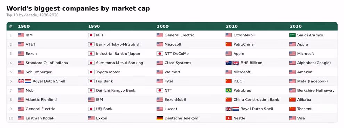Select the 2000 column header
The height and width of the screenshot is (128, 344).
(x=163, y=26)
